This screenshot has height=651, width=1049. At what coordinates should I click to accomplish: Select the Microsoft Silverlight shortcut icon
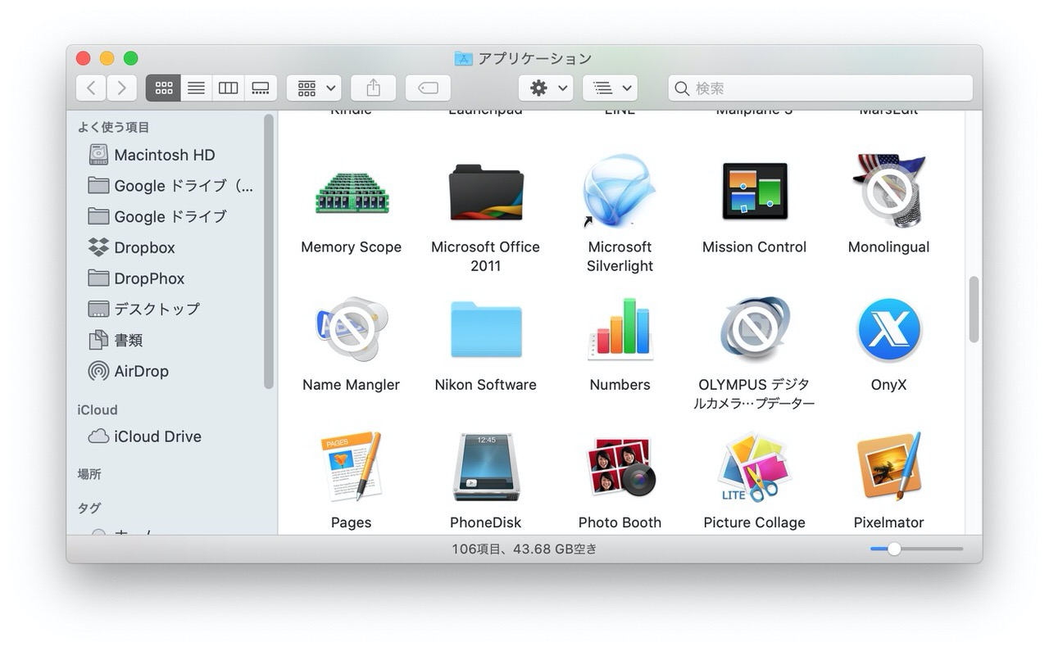[620, 191]
